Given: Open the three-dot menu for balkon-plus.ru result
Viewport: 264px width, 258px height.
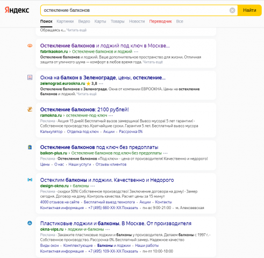Looking at the screenshot, I should 166,153.
